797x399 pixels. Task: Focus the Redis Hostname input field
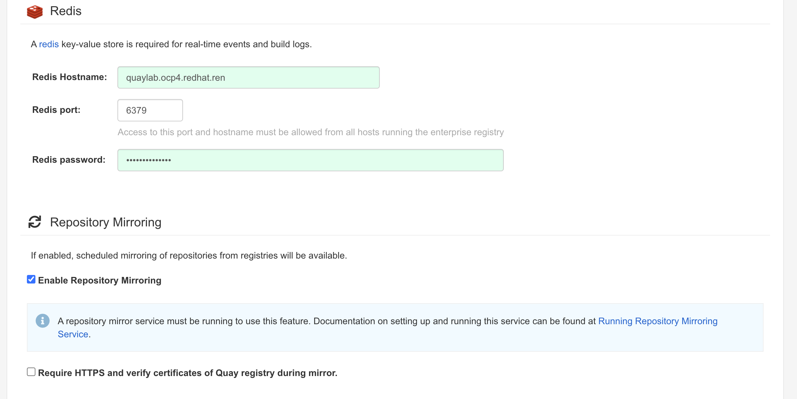coord(248,78)
